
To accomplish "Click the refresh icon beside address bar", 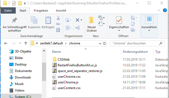I will coord(105,43).
